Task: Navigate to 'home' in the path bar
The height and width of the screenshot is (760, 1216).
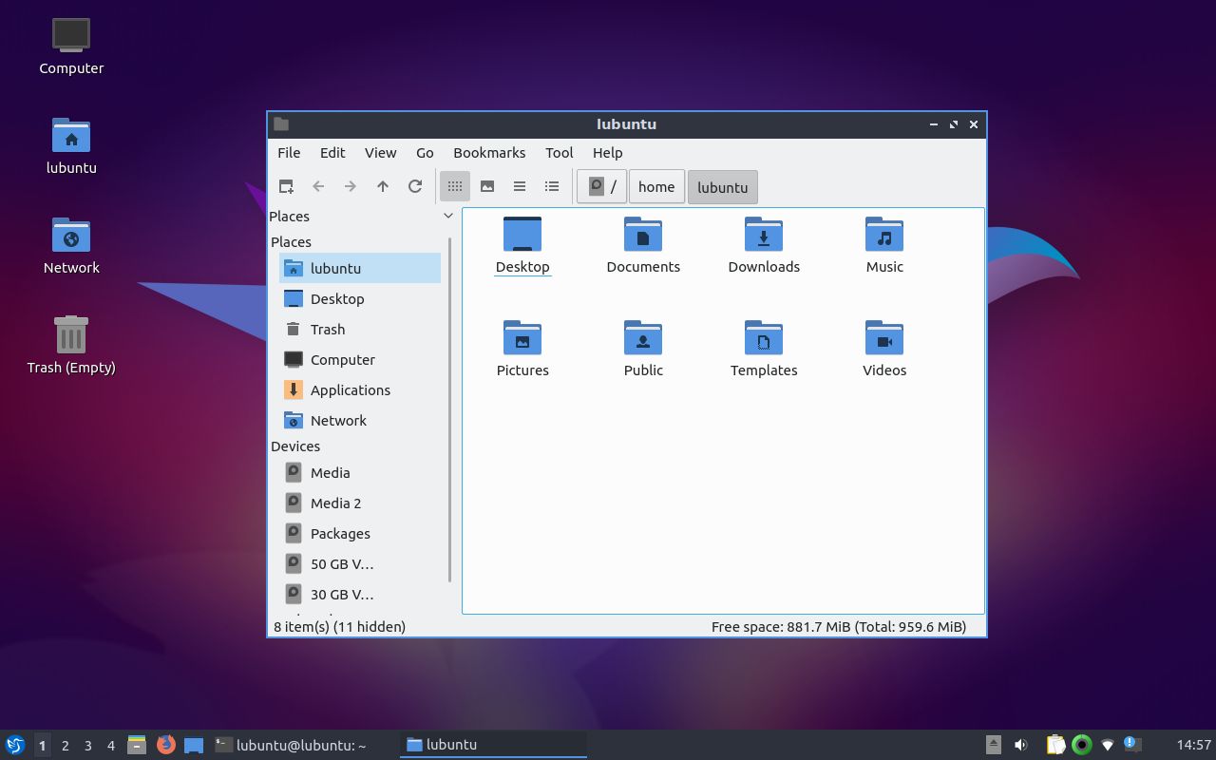Action: pyautogui.click(x=656, y=187)
